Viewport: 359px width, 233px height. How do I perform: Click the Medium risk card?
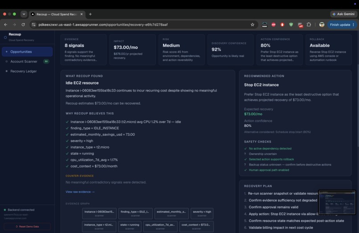click(182, 50)
